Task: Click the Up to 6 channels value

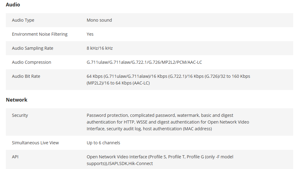Action: coord(103,143)
